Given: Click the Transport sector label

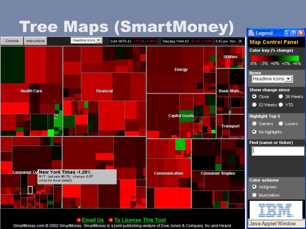Looking at the screenshot, I should click(230, 126).
